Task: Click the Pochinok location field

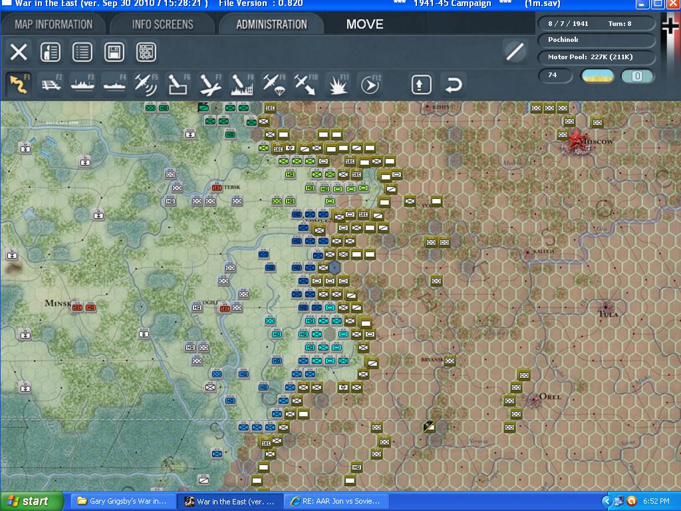Action: tap(596, 40)
